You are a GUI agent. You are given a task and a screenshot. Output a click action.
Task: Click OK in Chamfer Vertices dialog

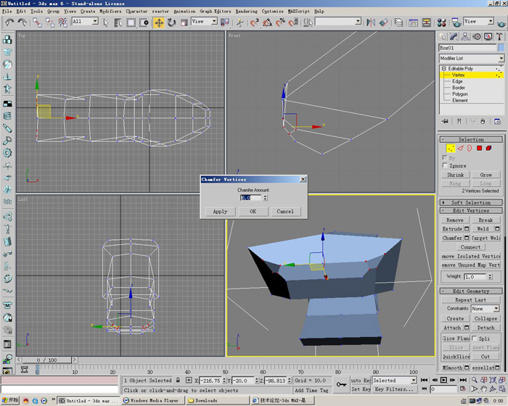[253, 211]
